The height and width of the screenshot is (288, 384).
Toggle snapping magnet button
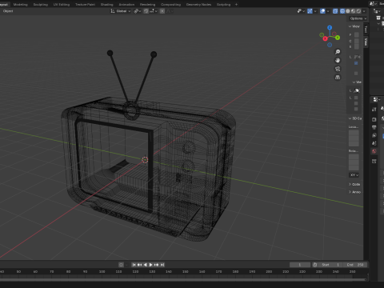pos(146,11)
